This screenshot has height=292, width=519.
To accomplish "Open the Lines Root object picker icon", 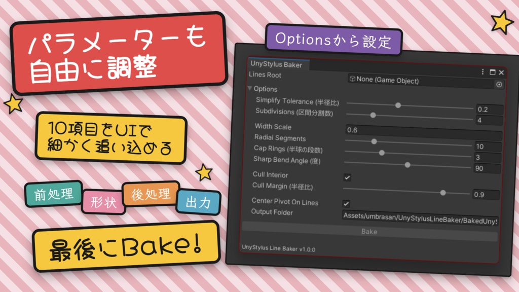I will coord(499,85).
